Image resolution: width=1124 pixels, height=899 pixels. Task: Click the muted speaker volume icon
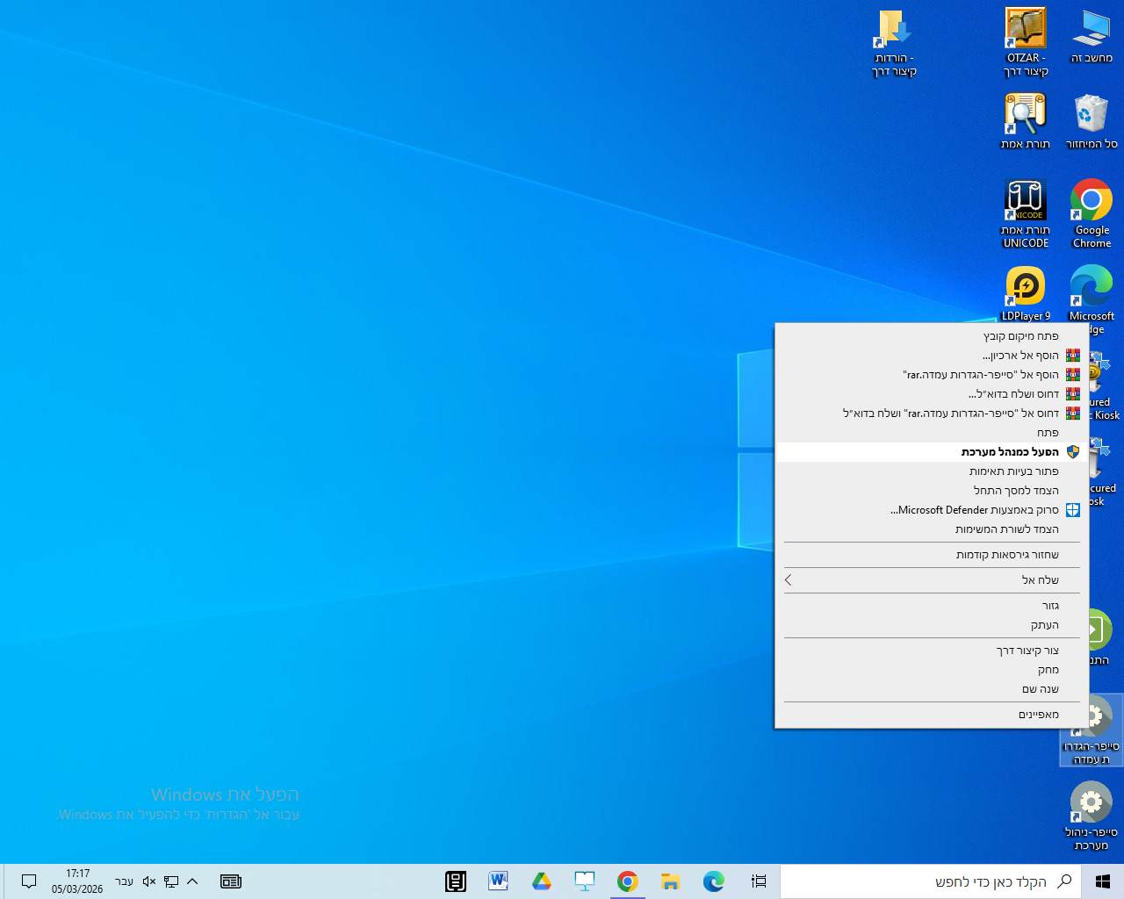pos(149,881)
